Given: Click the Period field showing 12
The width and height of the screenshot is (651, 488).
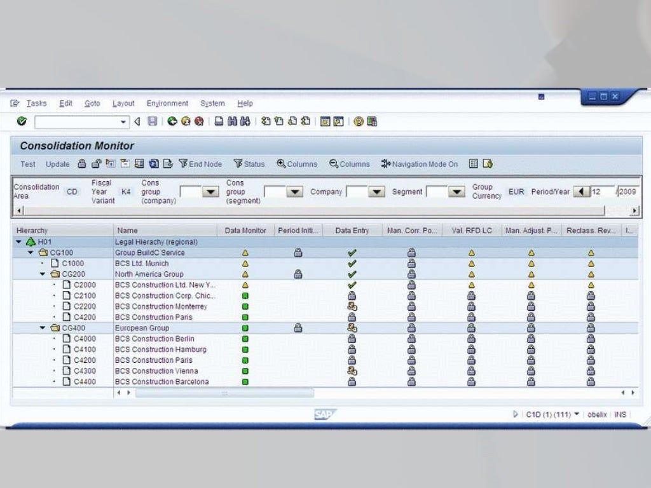Looking at the screenshot, I should click(603, 192).
